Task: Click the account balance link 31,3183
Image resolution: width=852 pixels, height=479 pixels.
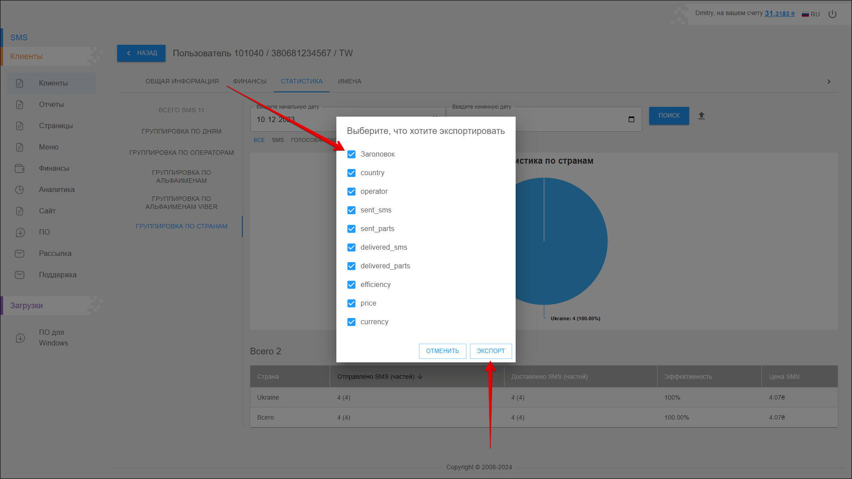Action: pyautogui.click(x=779, y=14)
